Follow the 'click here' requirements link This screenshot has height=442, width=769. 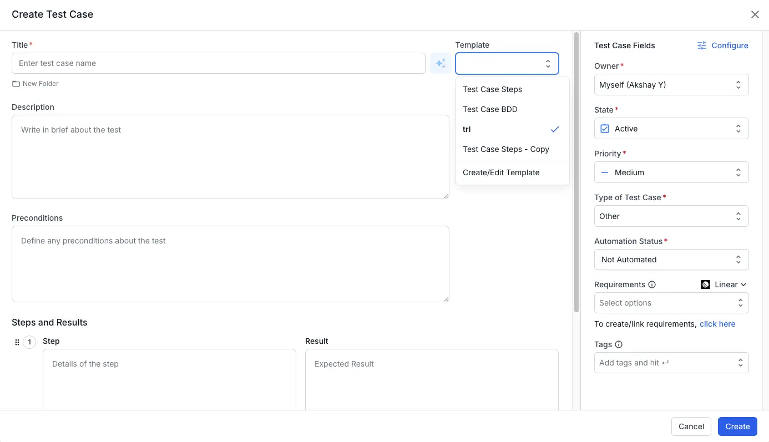pos(717,324)
